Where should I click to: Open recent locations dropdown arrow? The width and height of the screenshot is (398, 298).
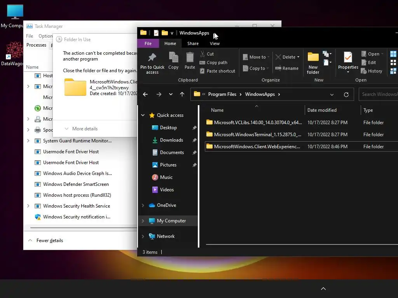[171, 95]
